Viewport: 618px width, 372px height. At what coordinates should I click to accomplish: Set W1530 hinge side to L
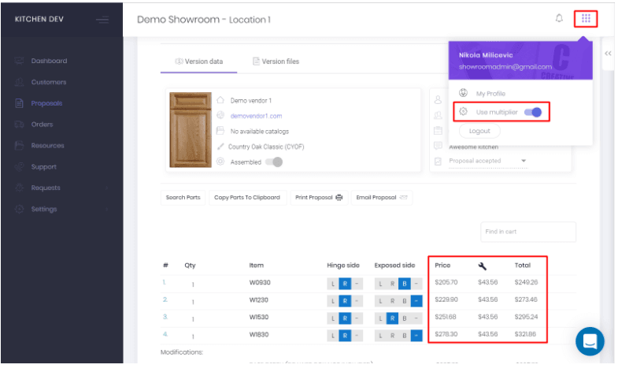[x=333, y=318]
